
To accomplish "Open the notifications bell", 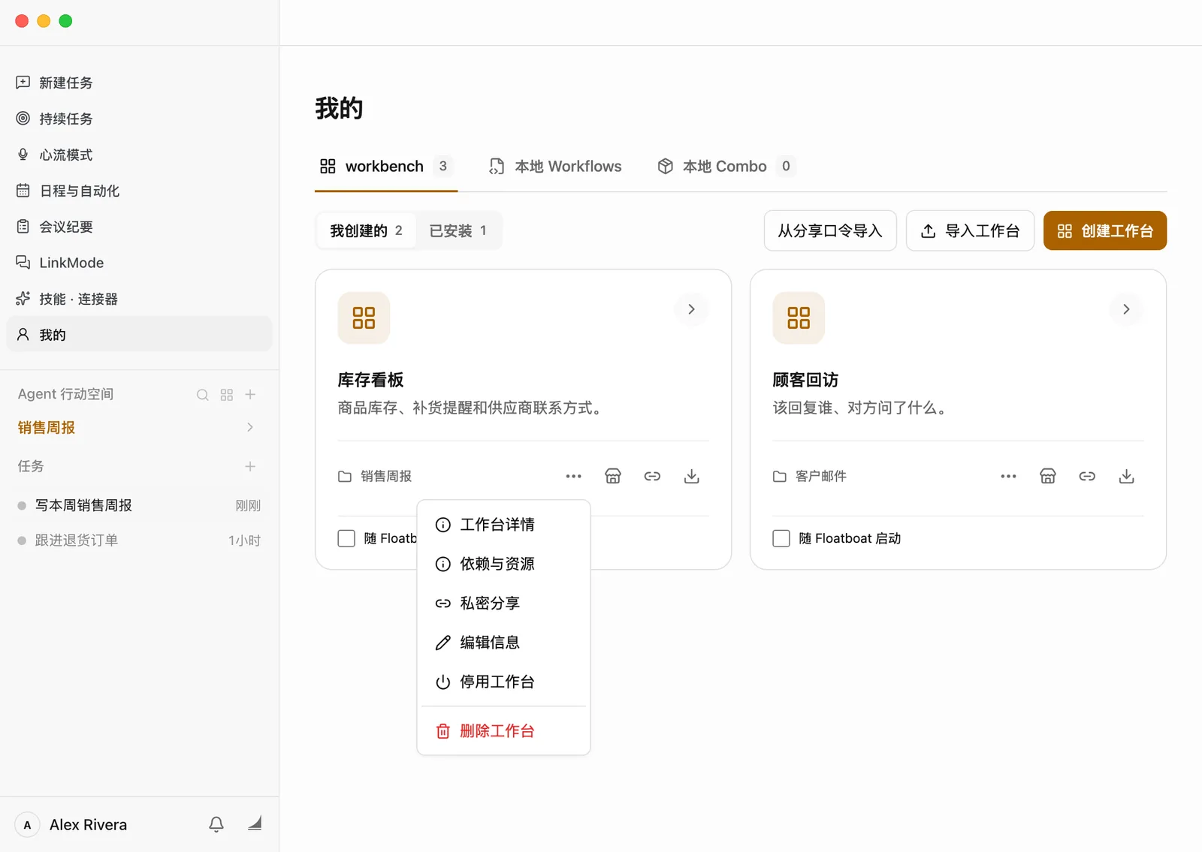I will pyautogui.click(x=216, y=824).
